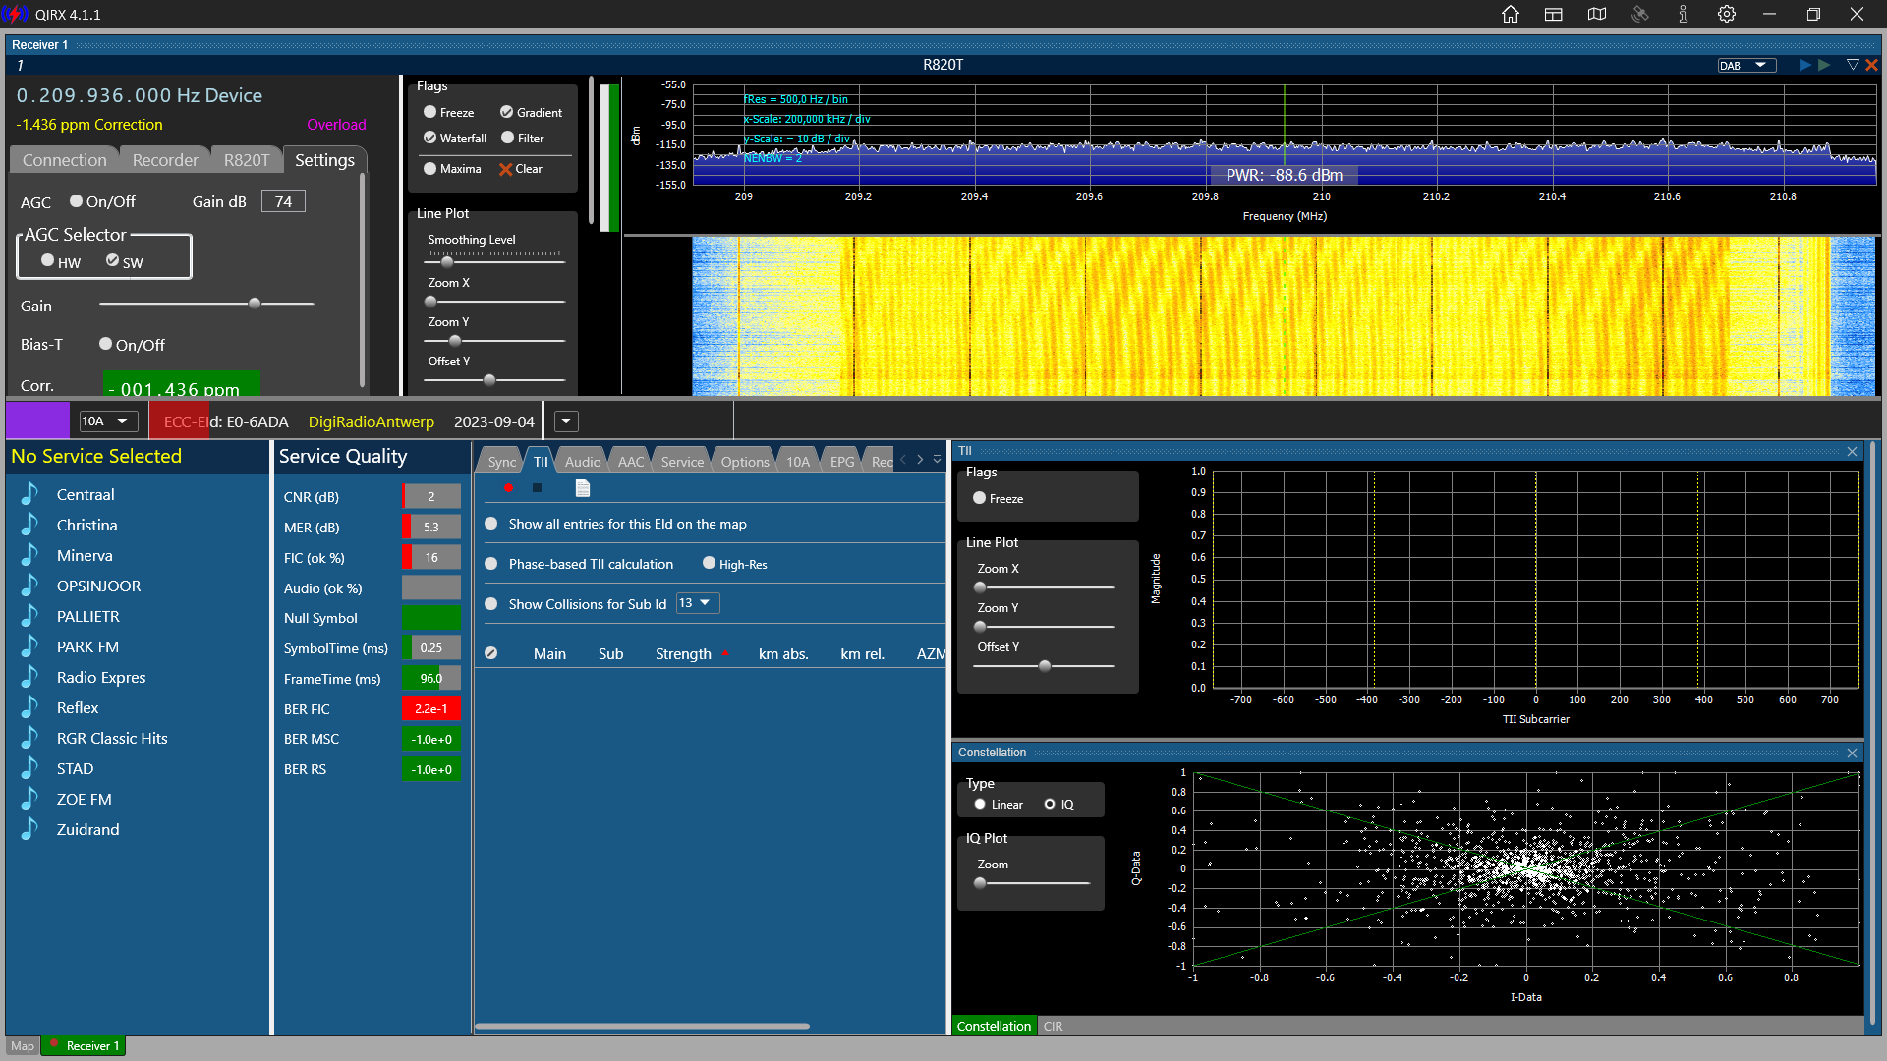This screenshot has height=1061, width=1887.
Task: Open the Recorder tab
Action: click(x=164, y=160)
